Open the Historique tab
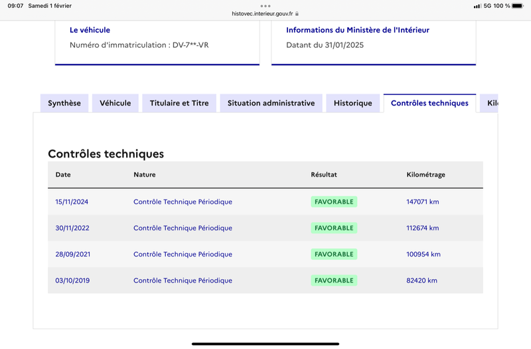Image resolution: width=531 pixels, height=349 pixels. click(353, 103)
